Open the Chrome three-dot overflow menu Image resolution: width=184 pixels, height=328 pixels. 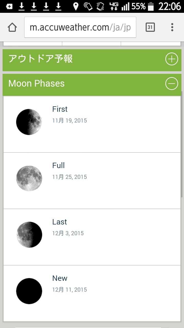[x=172, y=27]
